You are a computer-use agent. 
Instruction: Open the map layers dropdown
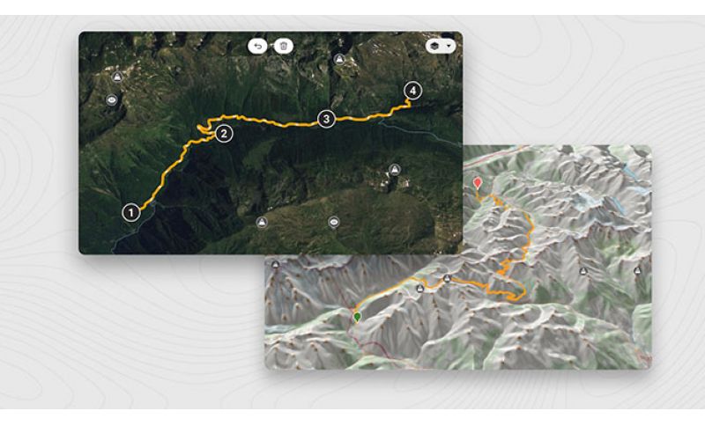tap(440, 46)
